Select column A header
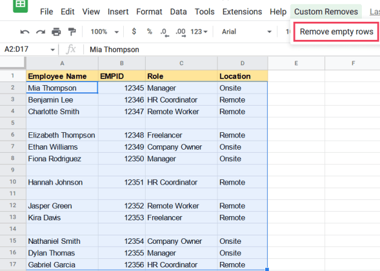Image resolution: width=380 pixels, height=271 pixels. coord(62,63)
